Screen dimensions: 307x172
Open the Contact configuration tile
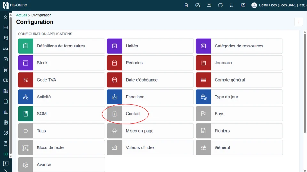[x=150, y=114]
